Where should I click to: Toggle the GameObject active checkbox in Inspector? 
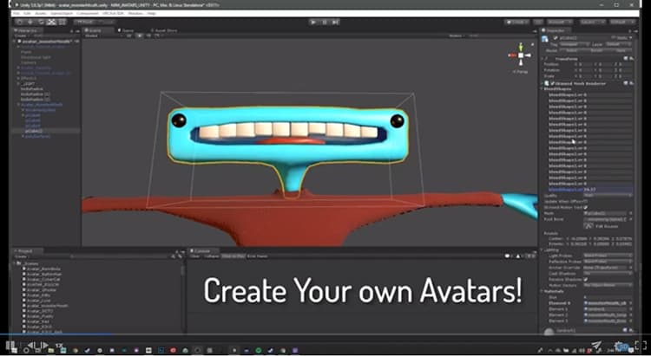556,38
